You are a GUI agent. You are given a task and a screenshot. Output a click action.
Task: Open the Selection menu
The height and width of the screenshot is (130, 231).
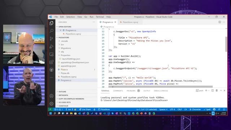click(x=71, y=17)
